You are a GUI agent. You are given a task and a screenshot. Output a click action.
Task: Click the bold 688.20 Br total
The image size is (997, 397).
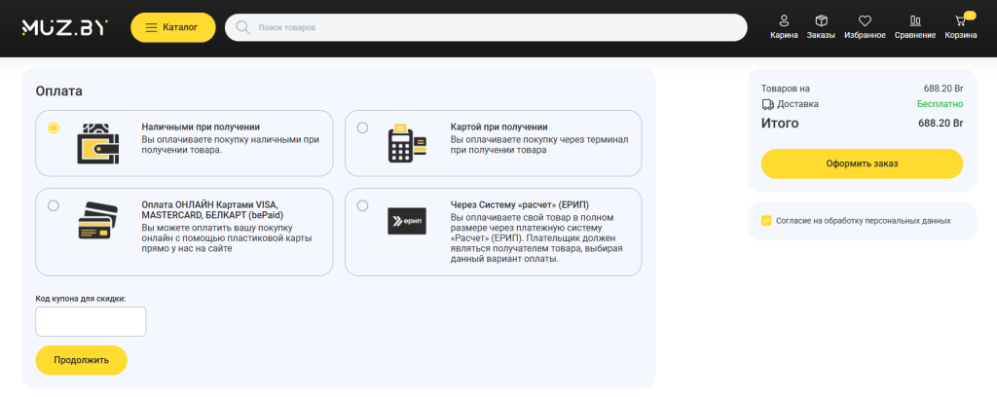[942, 124]
